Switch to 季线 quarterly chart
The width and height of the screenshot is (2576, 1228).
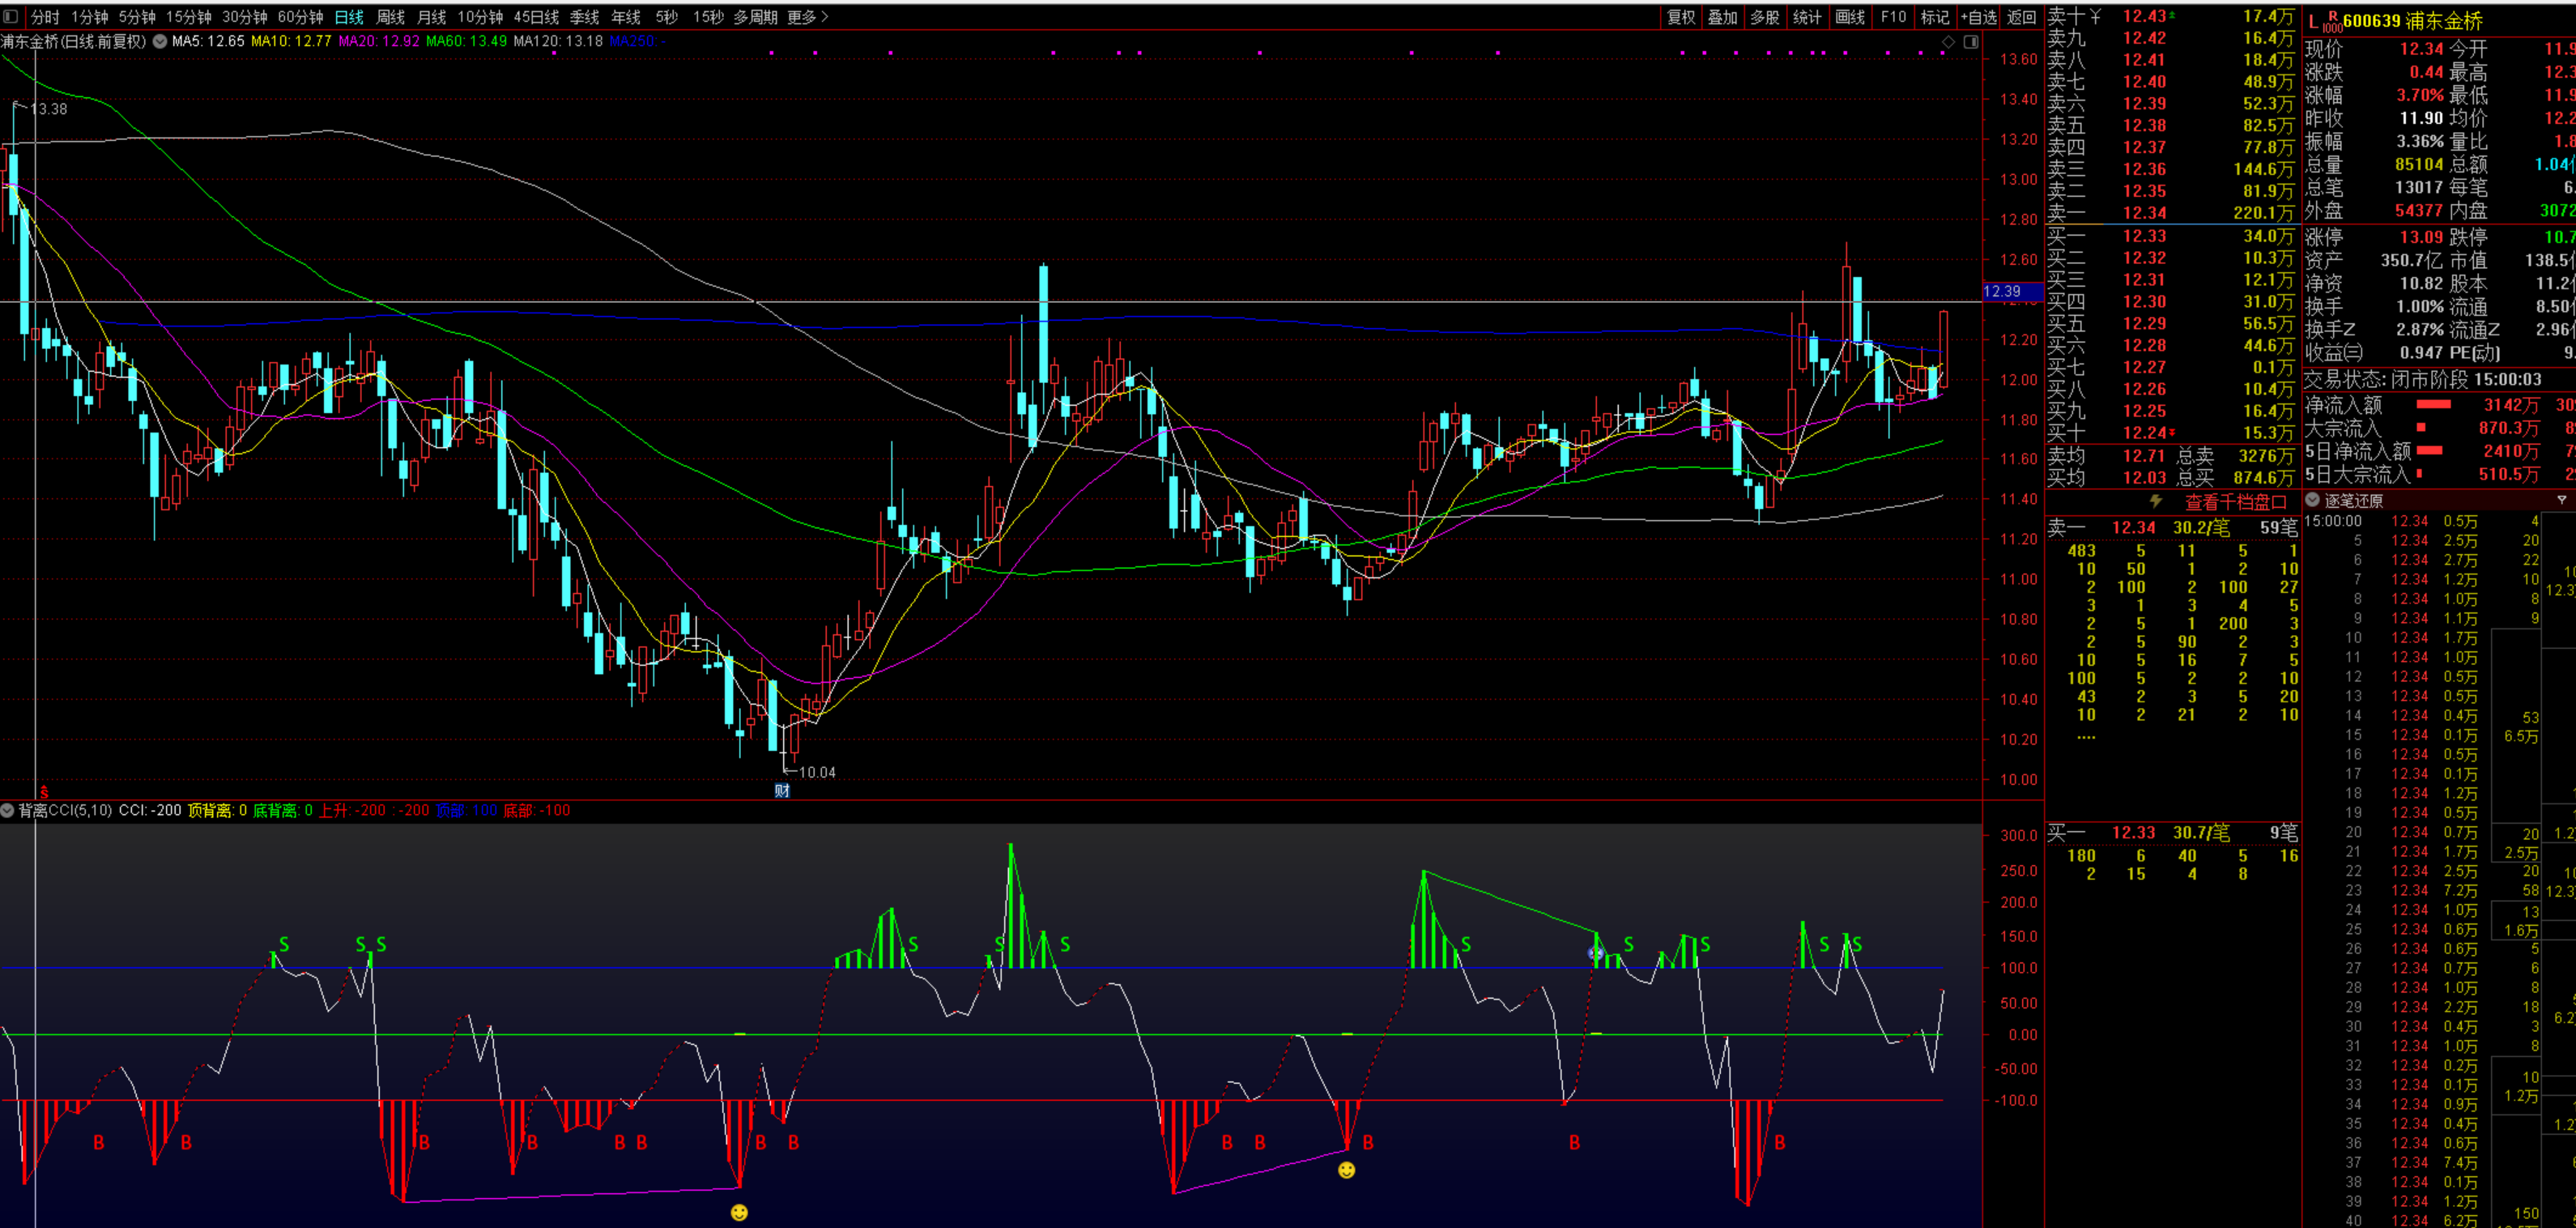[584, 17]
